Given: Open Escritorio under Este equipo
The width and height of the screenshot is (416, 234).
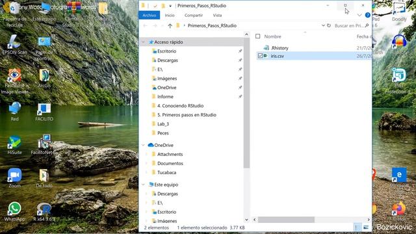Looking at the screenshot, I should coord(166,212).
